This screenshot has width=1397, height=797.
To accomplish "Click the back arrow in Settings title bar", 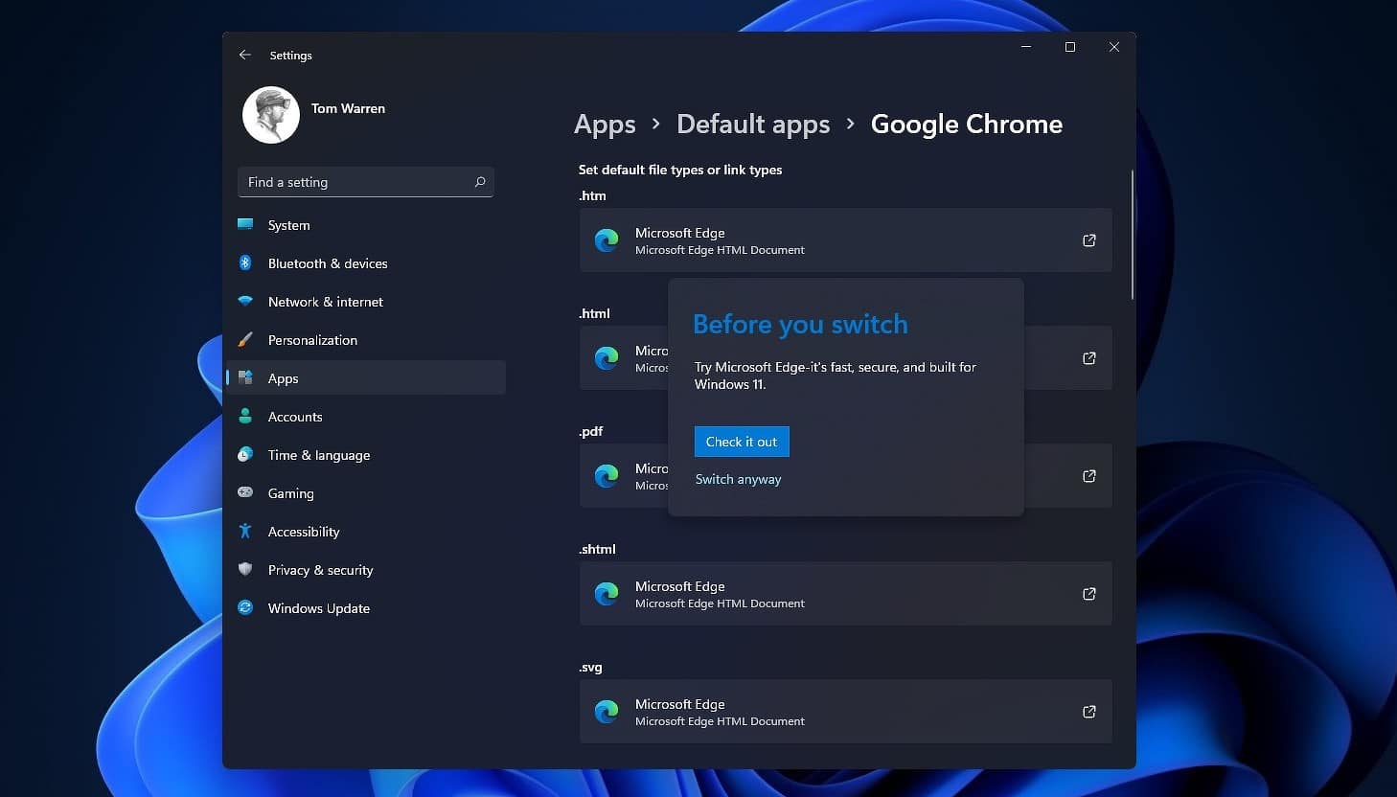I will pyautogui.click(x=245, y=56).
